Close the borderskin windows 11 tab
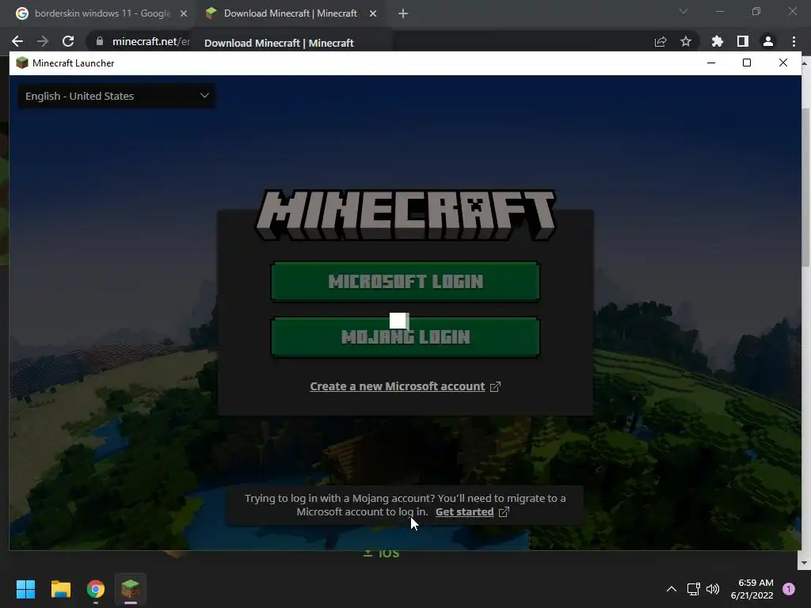Viewport: 811px width, 608px height. tap(184, 14)
